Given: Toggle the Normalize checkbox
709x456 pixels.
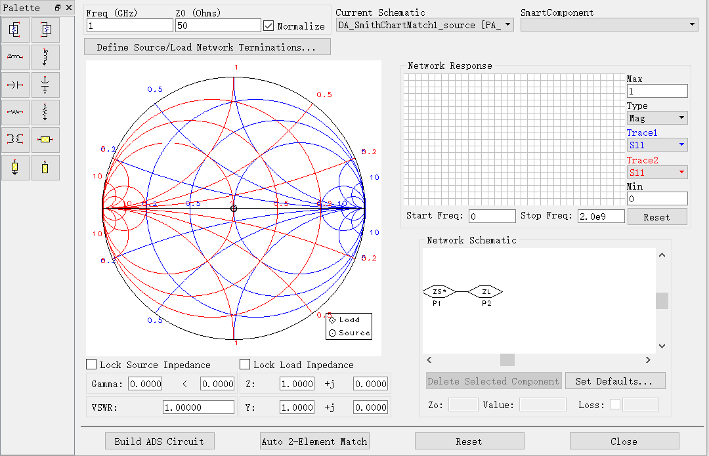Looking at the screenshot, I should [269, 26].
